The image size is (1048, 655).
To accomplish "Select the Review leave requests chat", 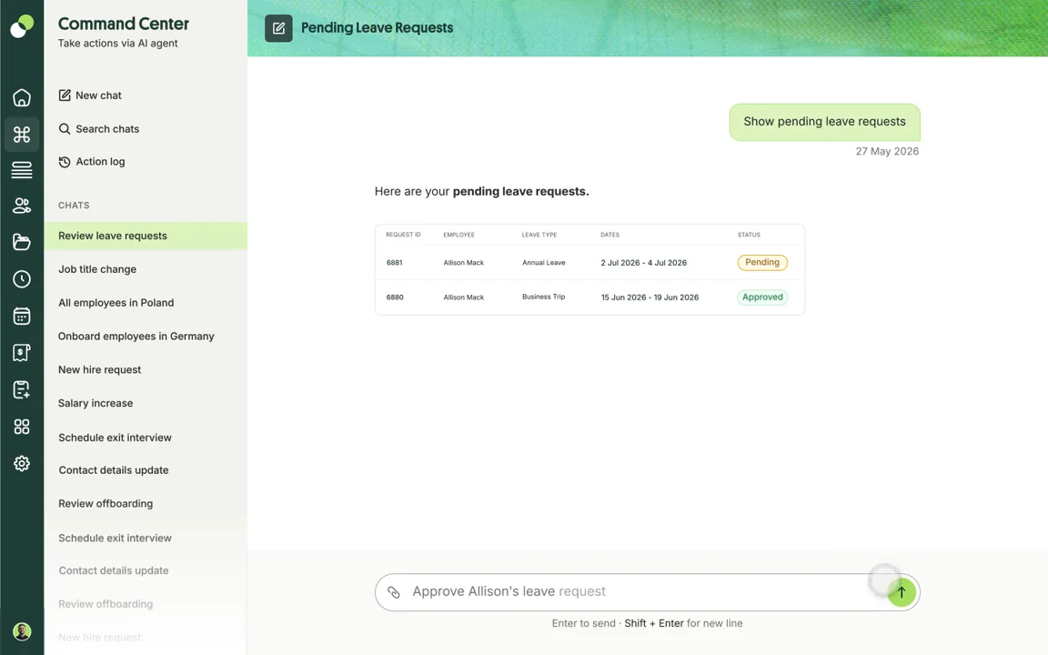I will tap(146, 236).
